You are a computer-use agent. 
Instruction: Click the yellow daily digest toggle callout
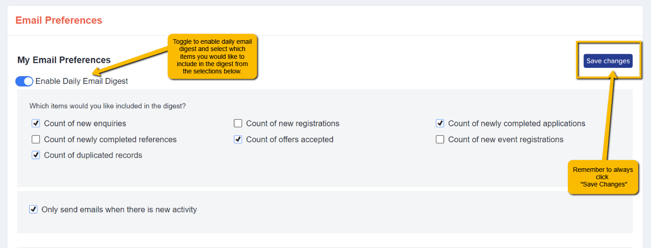tap(212, 56)
